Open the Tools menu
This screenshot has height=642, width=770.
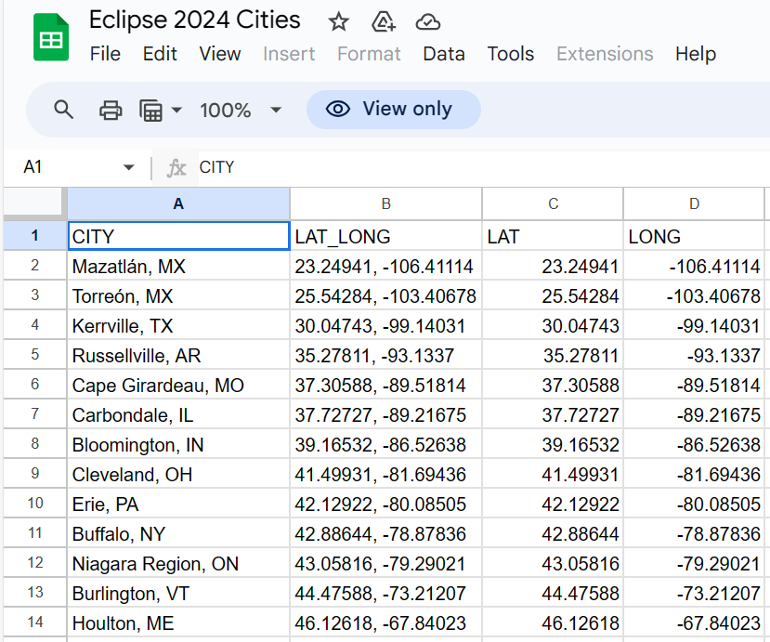coord(510,54)
